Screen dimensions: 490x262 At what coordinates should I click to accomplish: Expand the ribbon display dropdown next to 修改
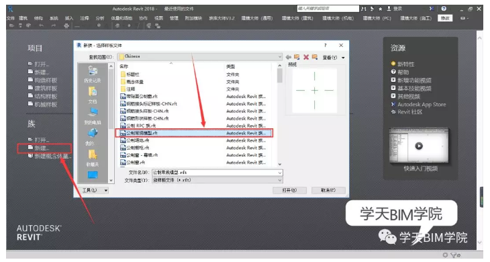click(x=464, y=18)
